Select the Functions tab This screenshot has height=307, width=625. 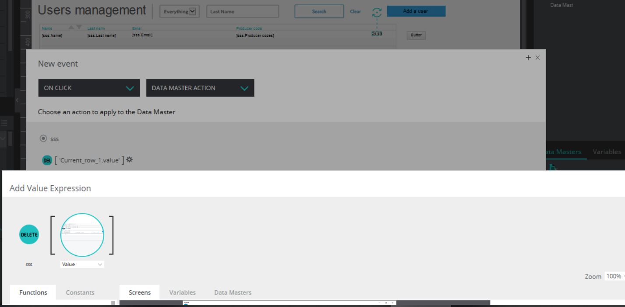(x=33, y=293)
